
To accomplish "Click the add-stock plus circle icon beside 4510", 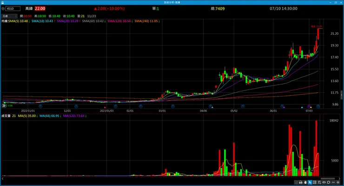I will 3,9.
